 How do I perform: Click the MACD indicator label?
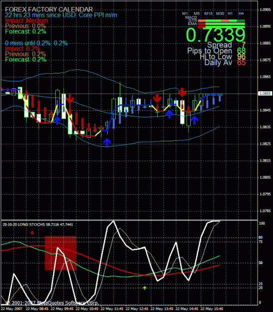191,17
